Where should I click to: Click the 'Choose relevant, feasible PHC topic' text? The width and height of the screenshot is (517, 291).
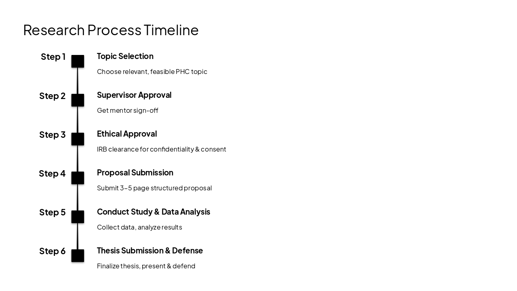tap(152, 72)
